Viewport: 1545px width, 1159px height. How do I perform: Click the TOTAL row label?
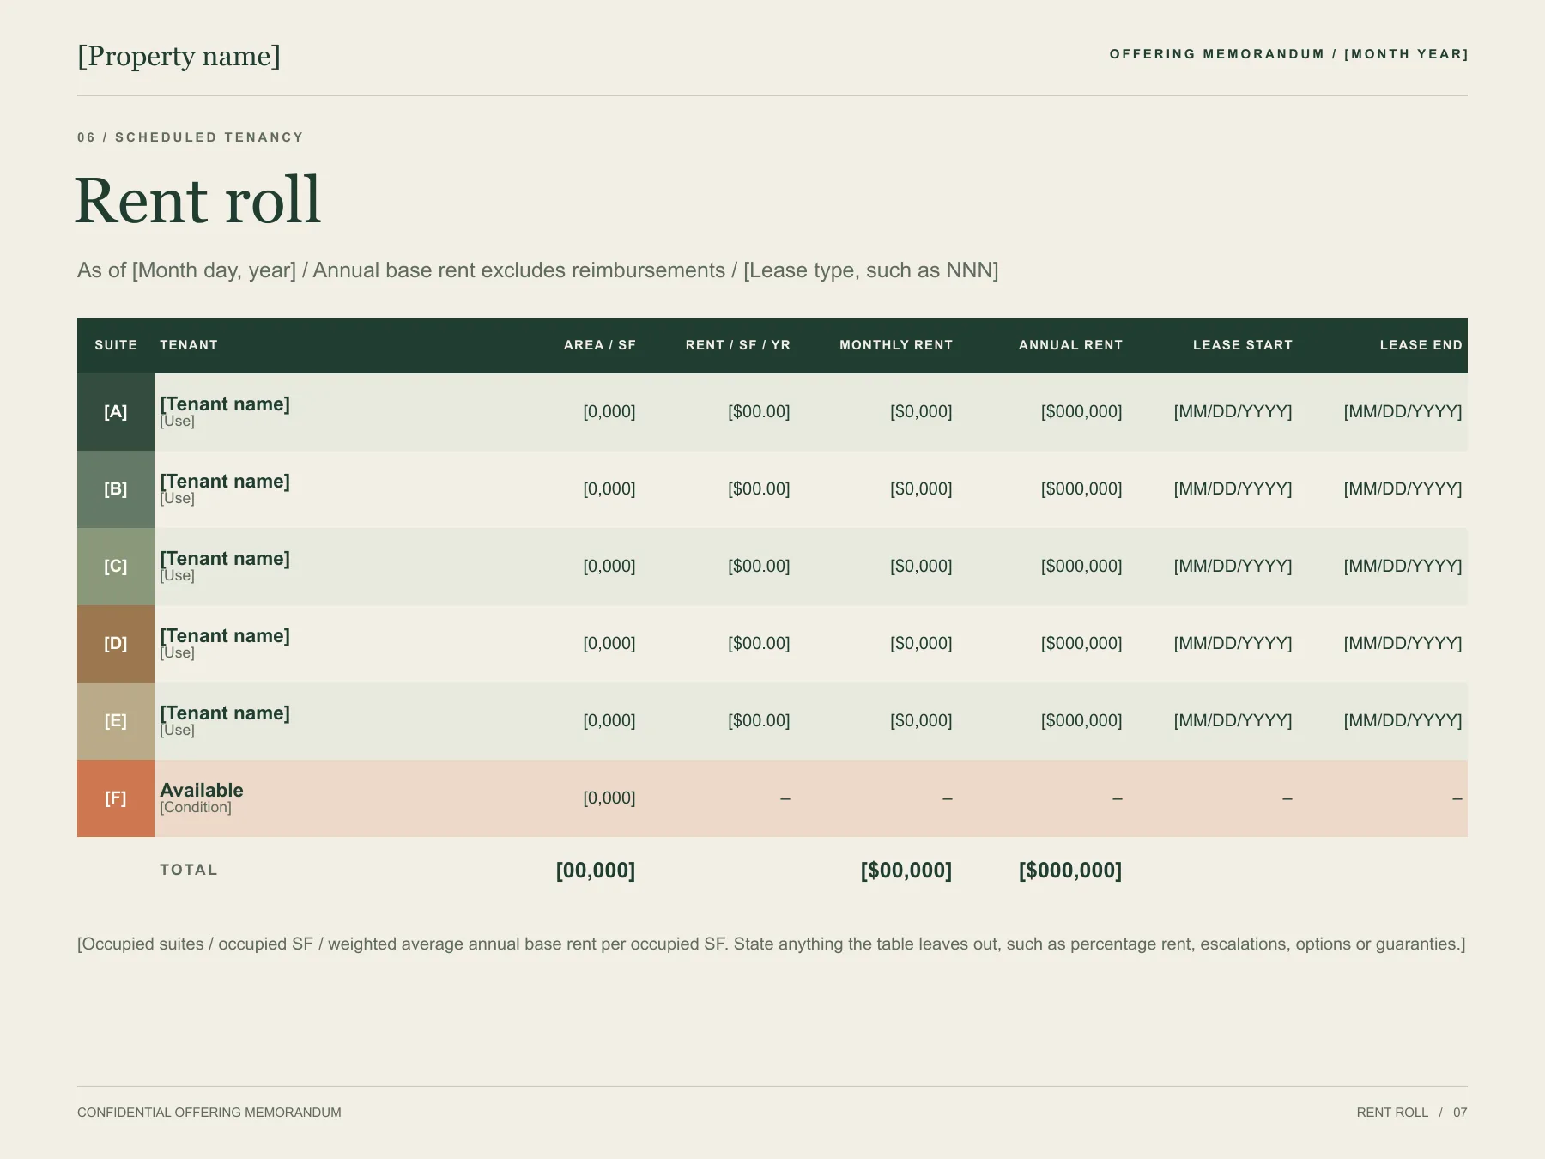coord(189,870)
